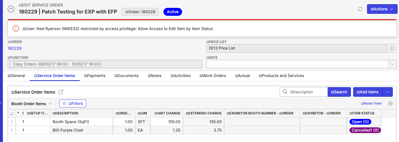The height and width of the screenshot is (142, 399).
Task: Open row menu for Booth Space (SqFt)
Action: 12,122
